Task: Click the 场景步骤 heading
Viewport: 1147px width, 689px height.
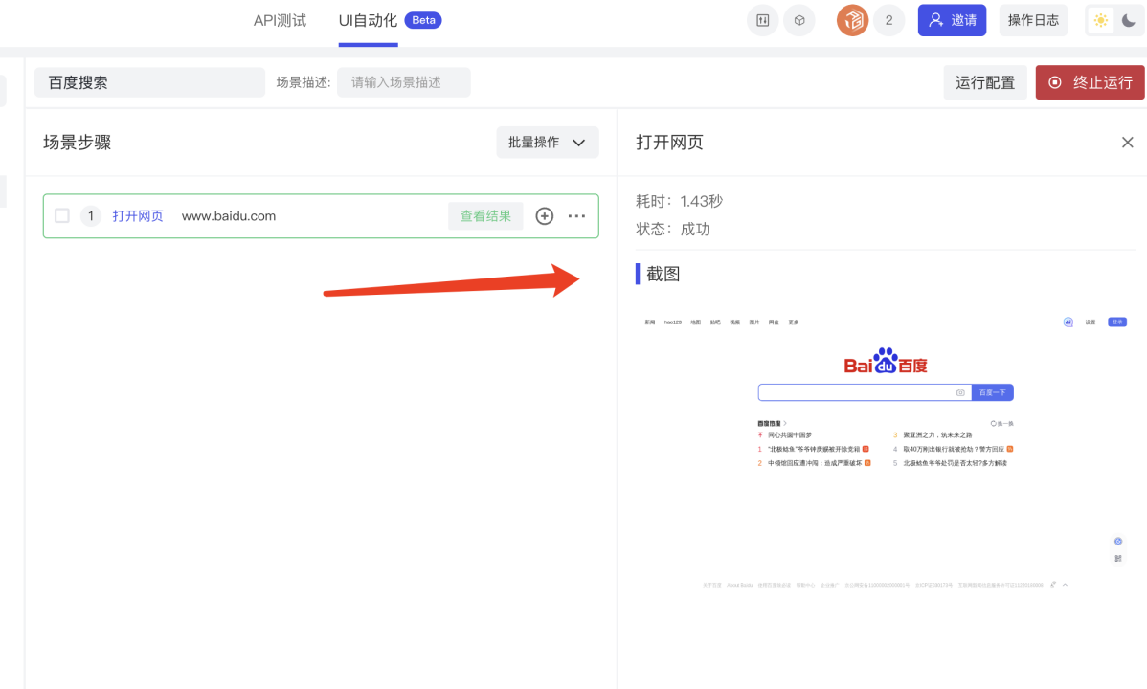Action: tap(77, 143)
